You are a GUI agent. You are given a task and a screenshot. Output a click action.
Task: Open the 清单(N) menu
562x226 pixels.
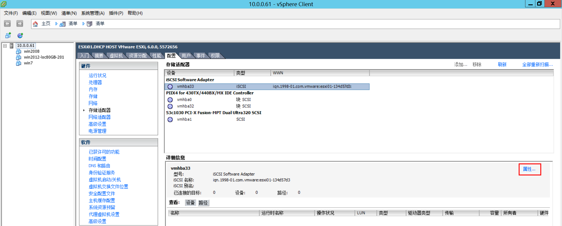(69, 13)
